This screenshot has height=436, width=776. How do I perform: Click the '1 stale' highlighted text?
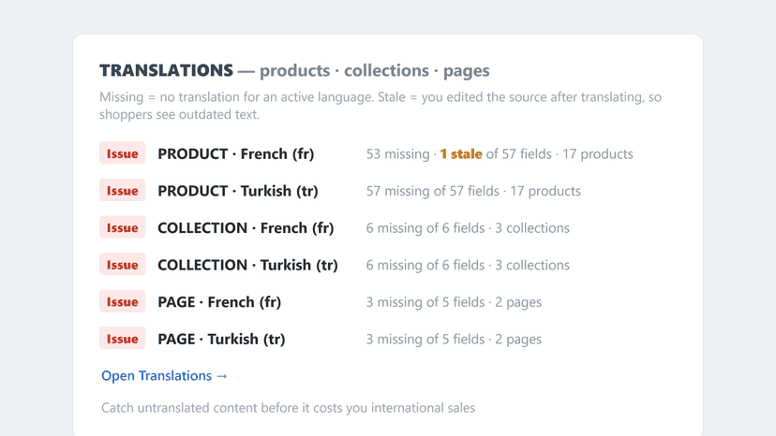click(x=461, y=153)
